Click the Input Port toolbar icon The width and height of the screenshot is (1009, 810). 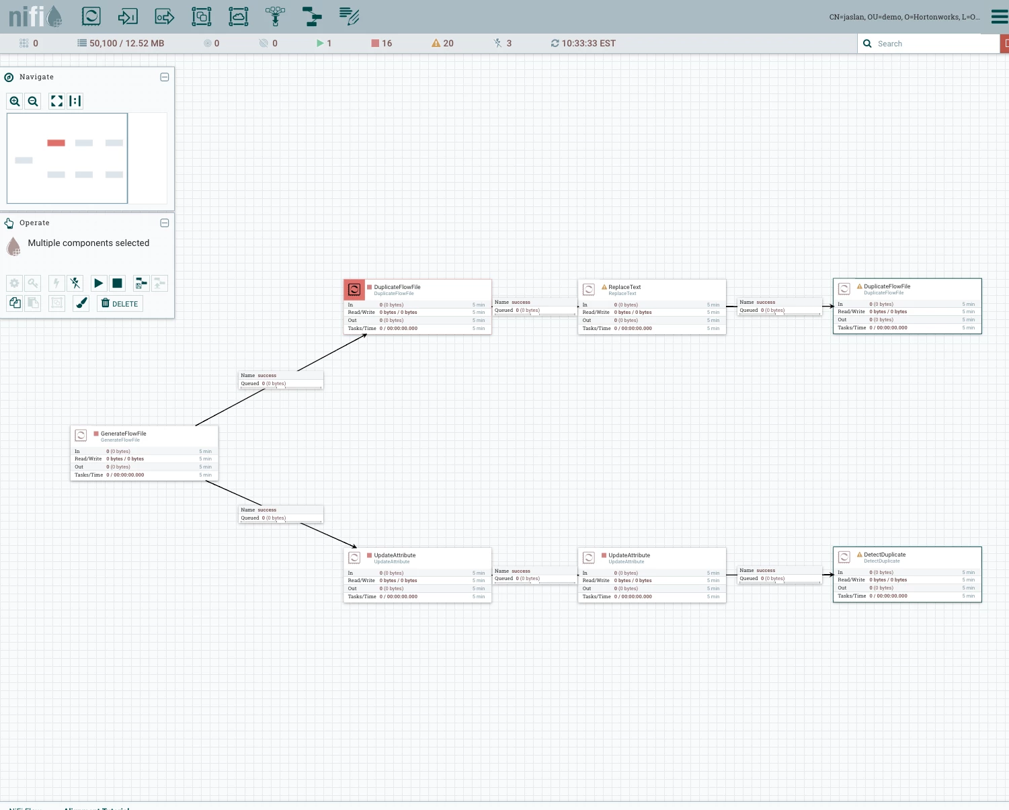[128, 16]
